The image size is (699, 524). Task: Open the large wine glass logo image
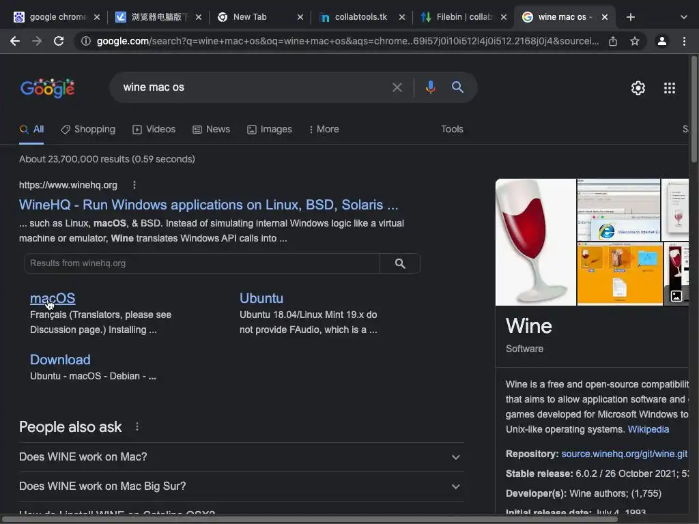(535, 242)
